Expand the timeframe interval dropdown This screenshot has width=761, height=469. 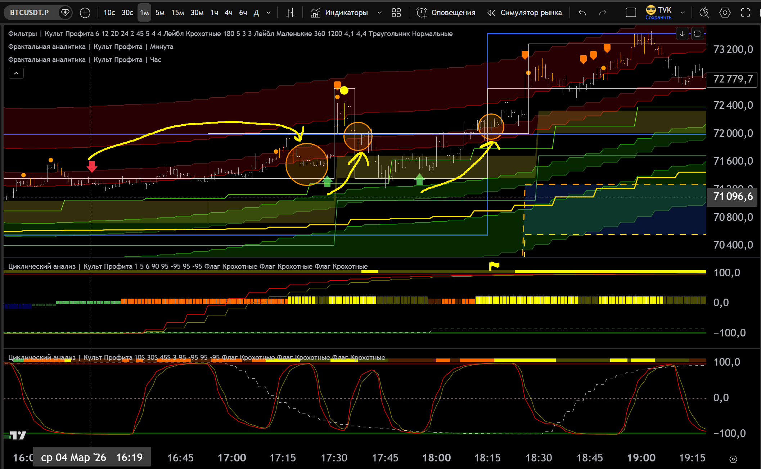click(269, 13)
